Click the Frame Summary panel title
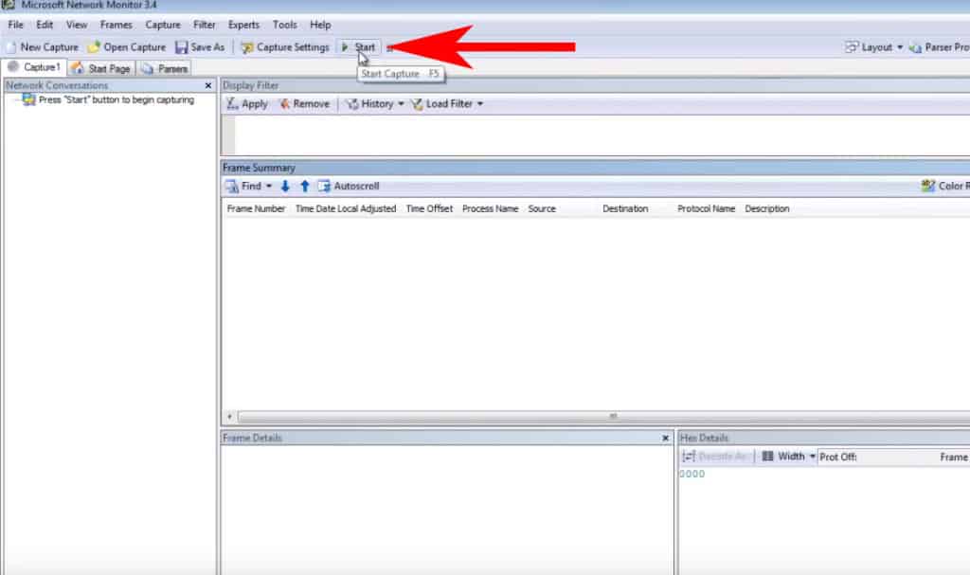Viewport: 970px width, 575px height. 259,168
